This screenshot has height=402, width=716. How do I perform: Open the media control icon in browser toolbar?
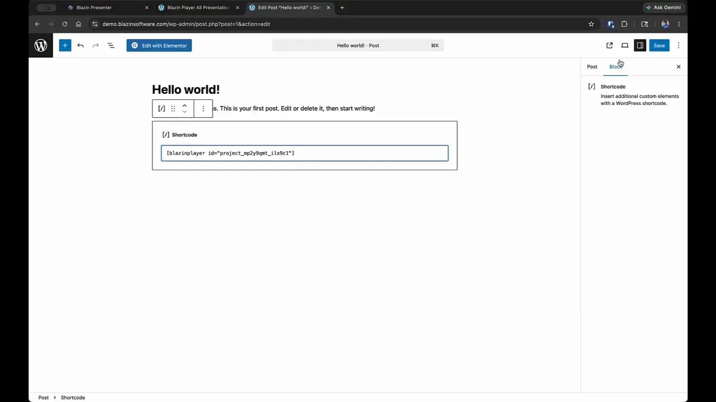click(644, 24)
